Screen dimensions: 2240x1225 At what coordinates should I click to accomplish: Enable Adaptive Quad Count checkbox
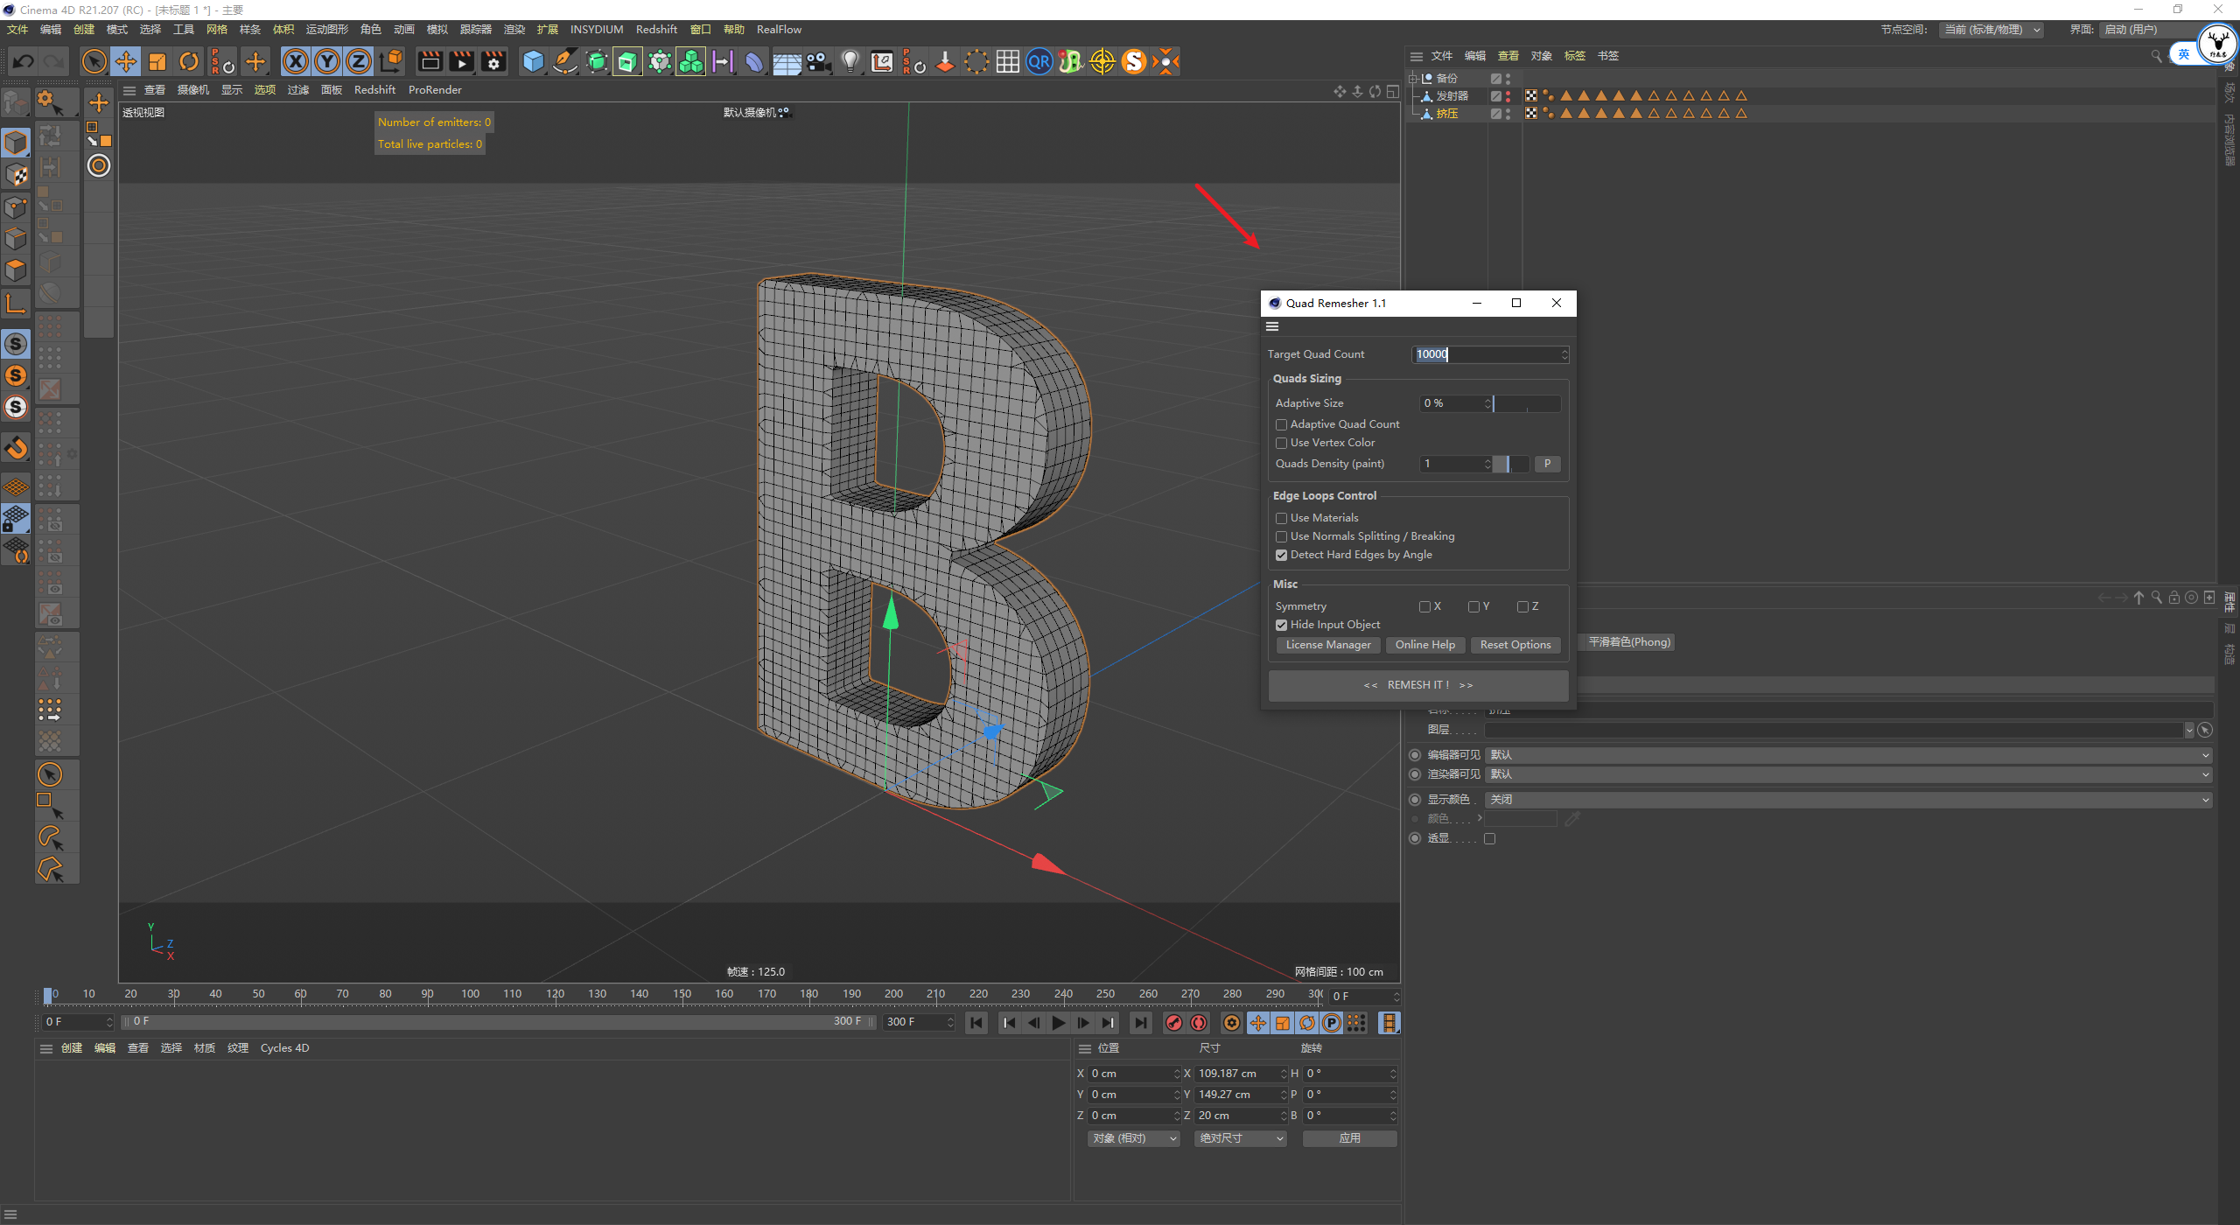(x=1281, y=424)
